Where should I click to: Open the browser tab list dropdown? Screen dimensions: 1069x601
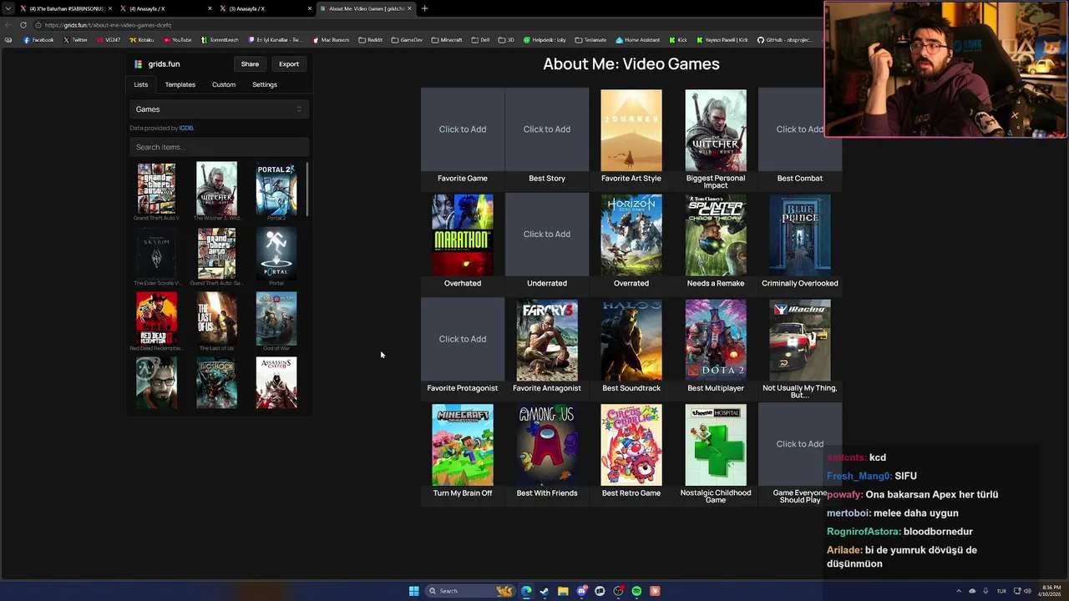(8, 8)
